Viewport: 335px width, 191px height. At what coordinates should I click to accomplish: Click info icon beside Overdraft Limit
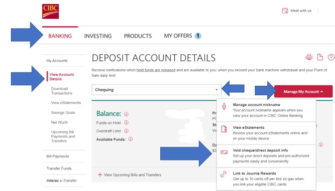click(126, 131)
